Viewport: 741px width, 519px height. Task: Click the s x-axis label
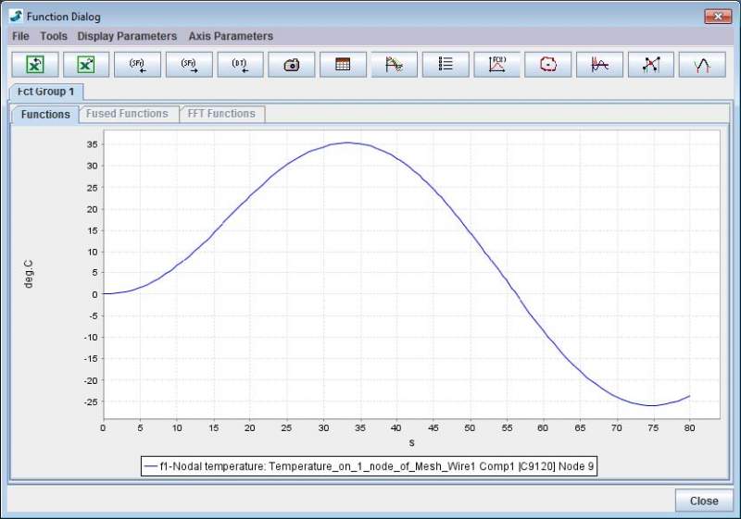pos(411,443)
